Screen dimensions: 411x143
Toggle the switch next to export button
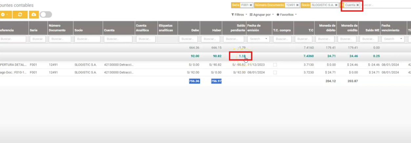click(46, 15)
